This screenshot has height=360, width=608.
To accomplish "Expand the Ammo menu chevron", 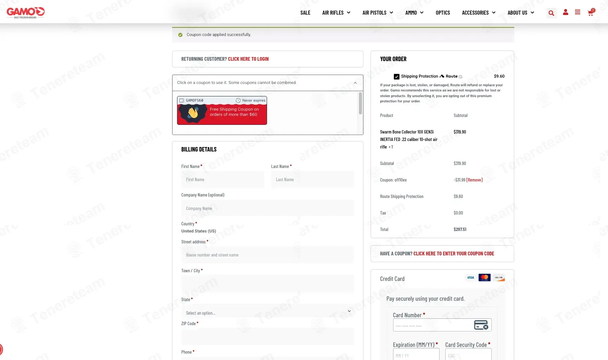I will pos(422,13).
